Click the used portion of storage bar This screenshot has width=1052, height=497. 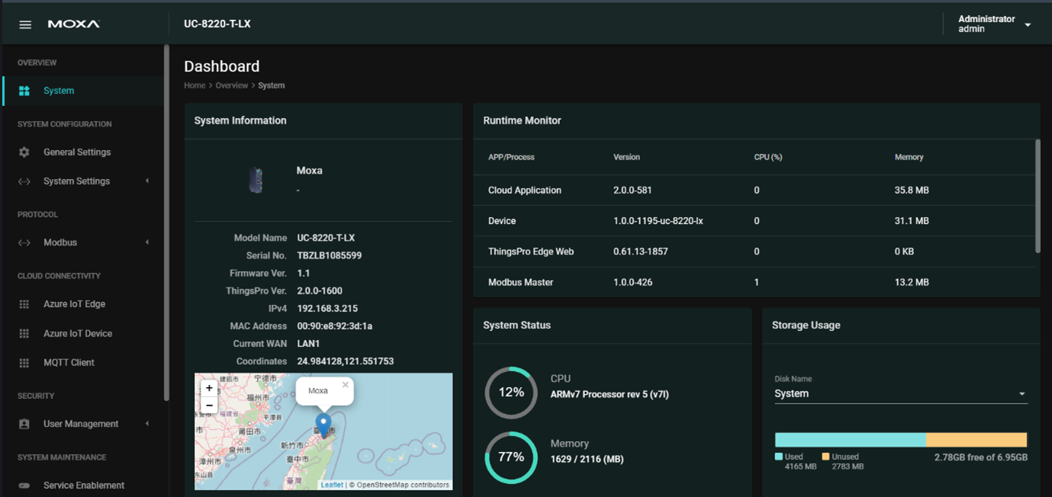coord(851,440)
